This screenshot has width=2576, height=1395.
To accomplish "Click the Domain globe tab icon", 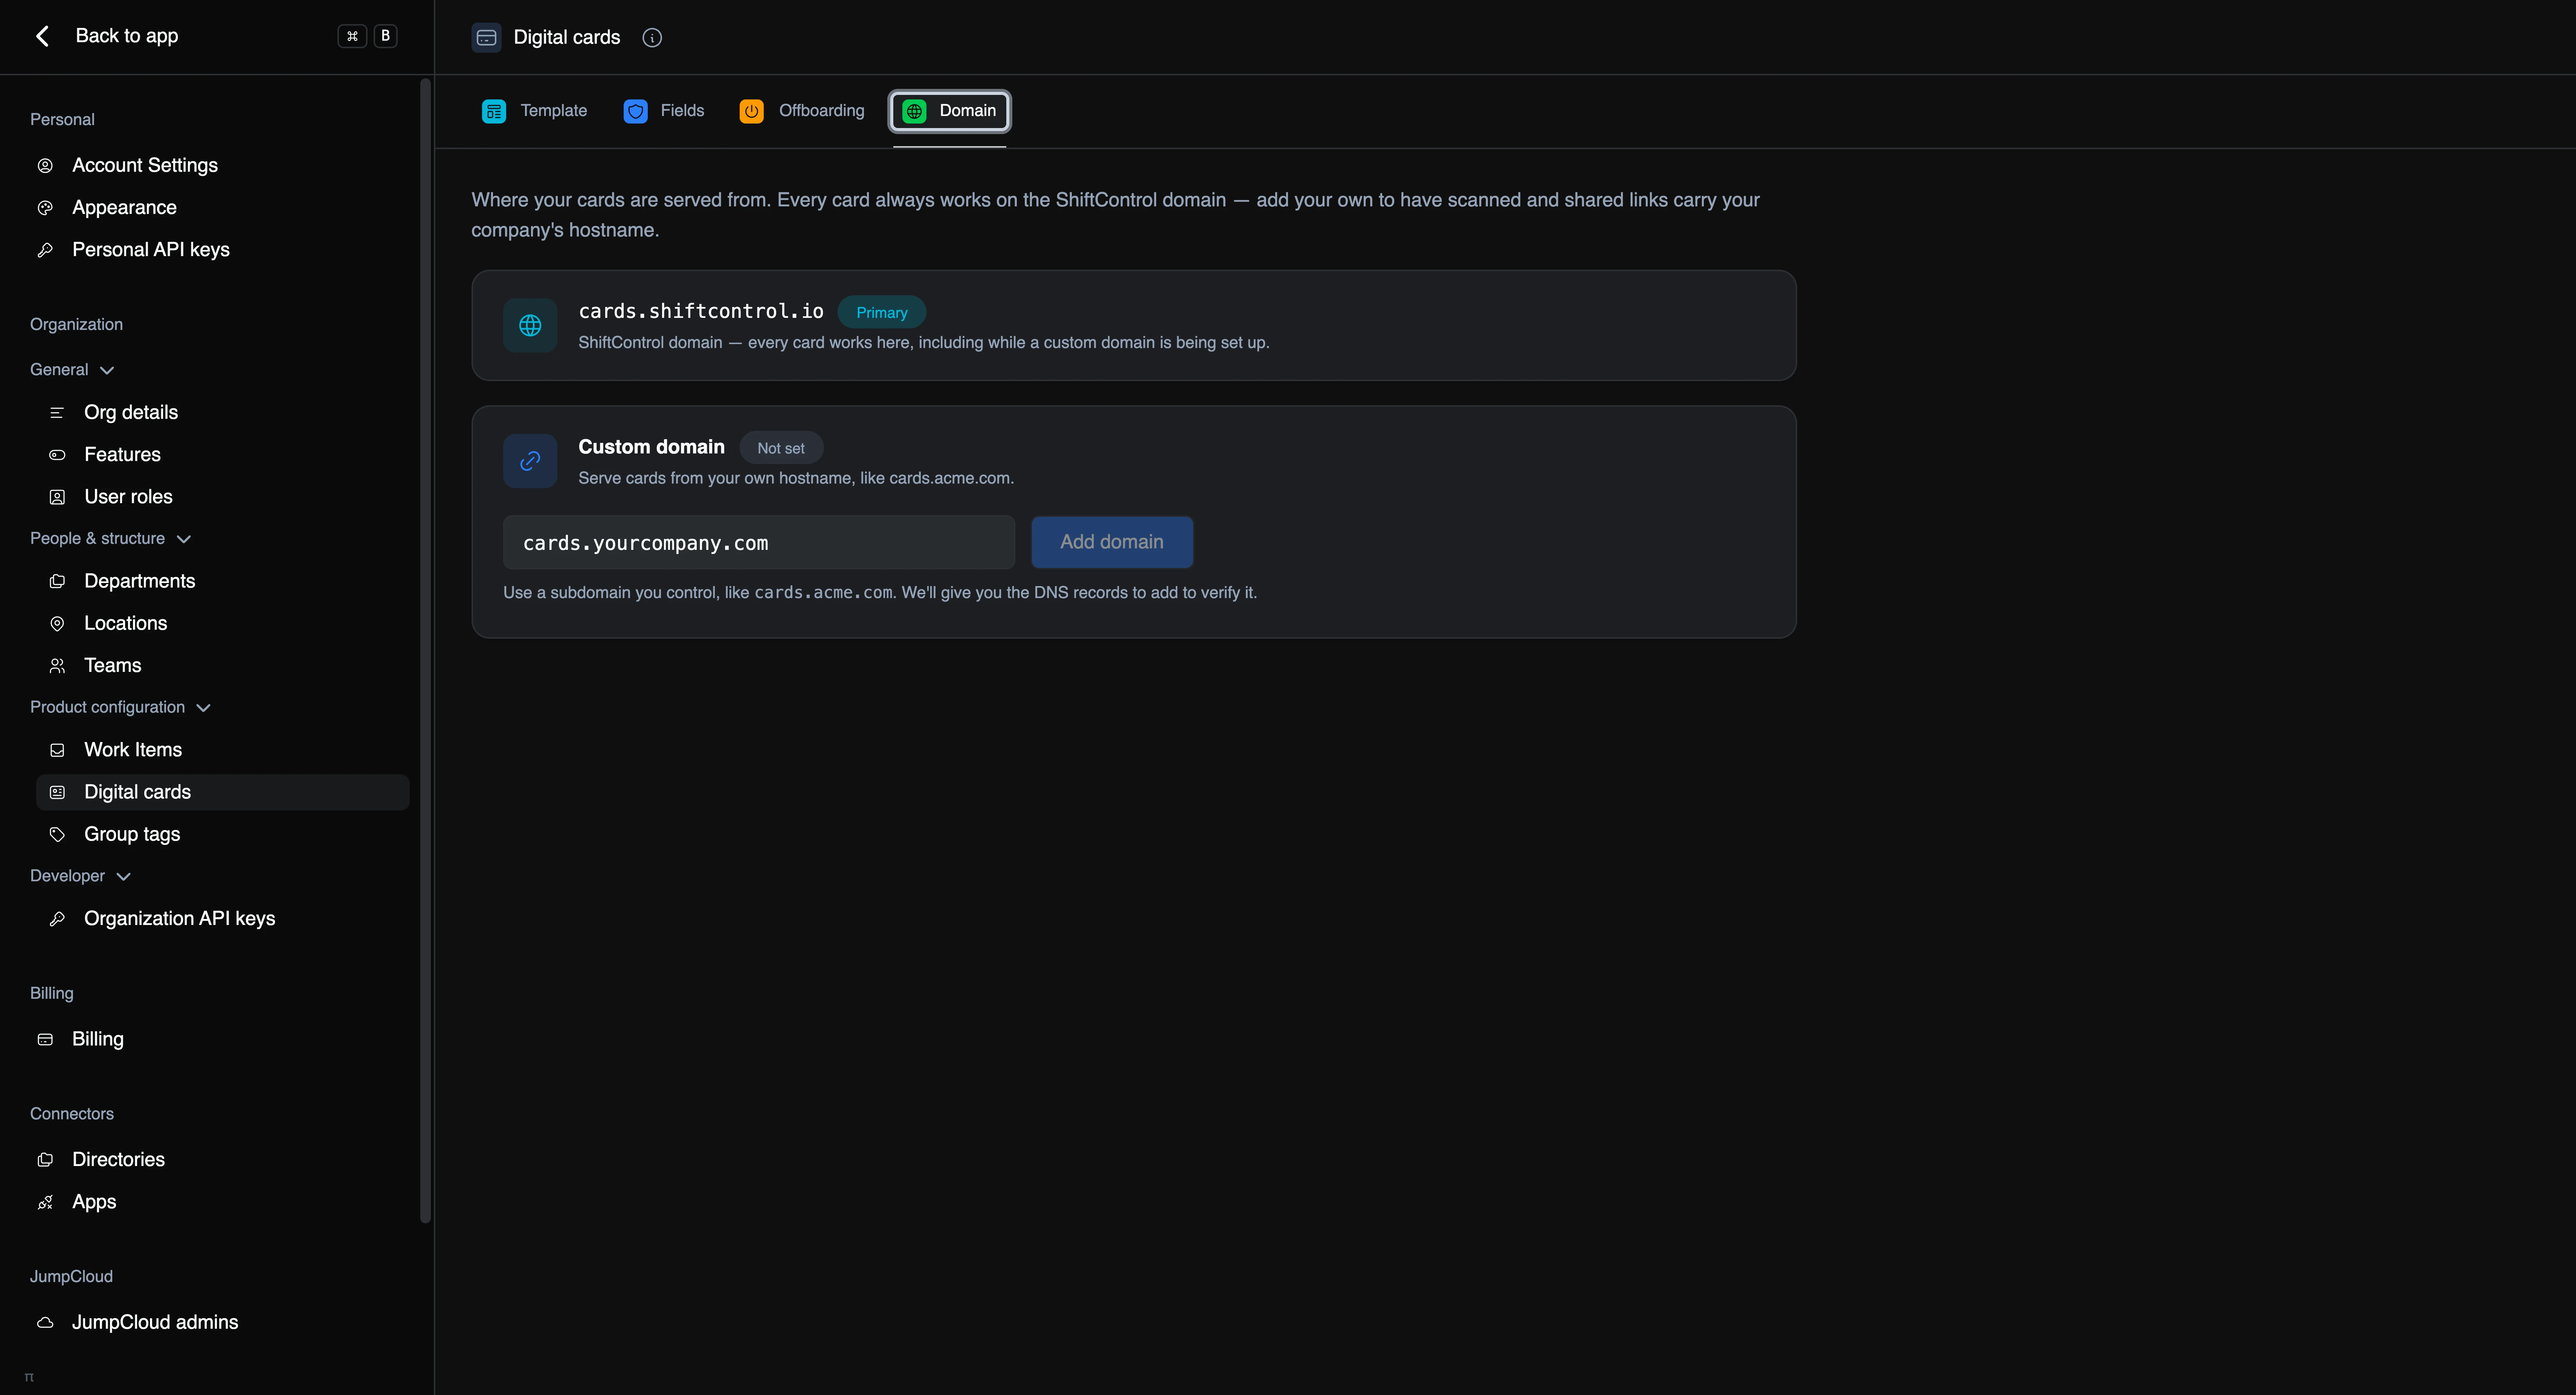I will click(914, 111).
